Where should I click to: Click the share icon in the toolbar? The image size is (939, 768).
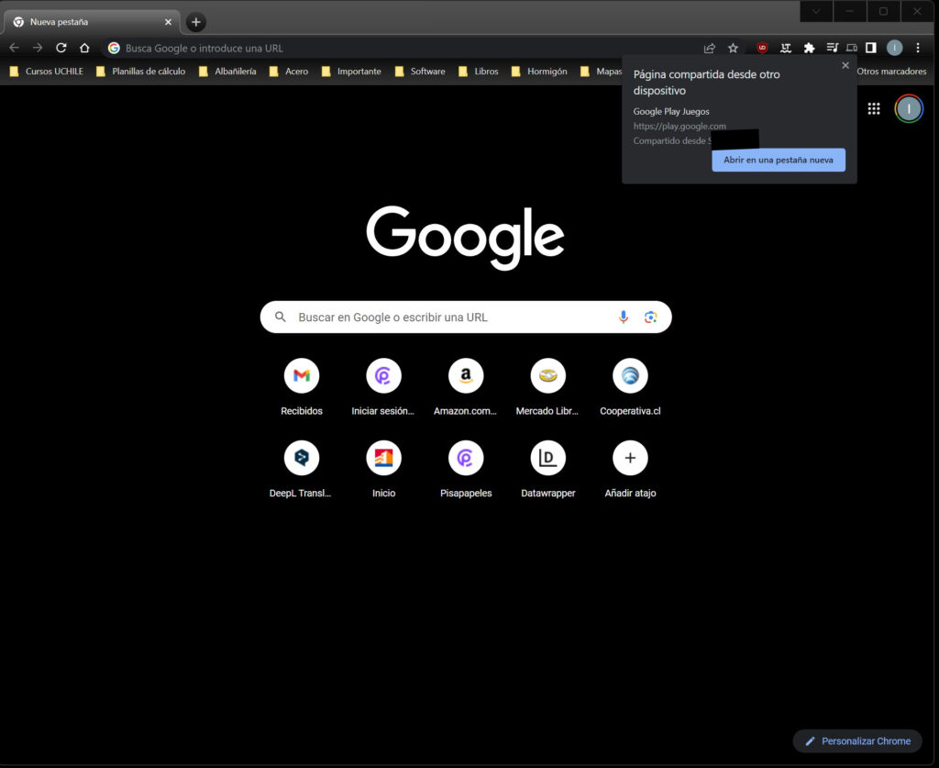click(x=709, y=48)
